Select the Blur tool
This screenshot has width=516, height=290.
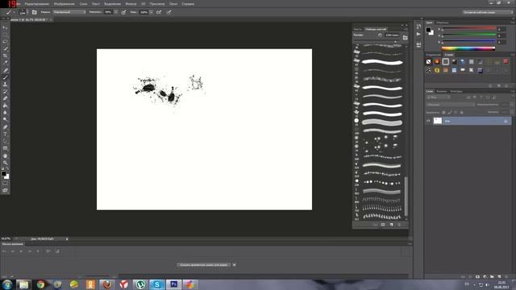[x=5, y=113]
